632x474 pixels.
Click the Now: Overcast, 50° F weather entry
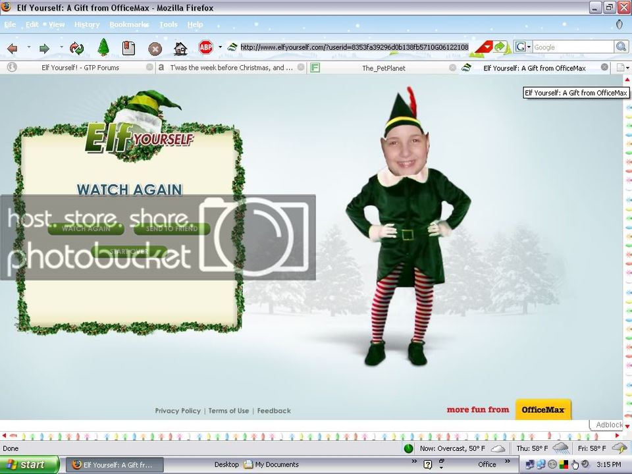(x=462, y=448)
